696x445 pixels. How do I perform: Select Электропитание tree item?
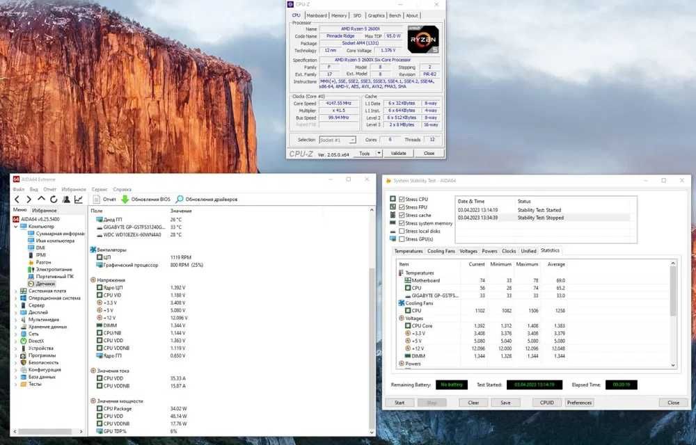click(49, 269)
